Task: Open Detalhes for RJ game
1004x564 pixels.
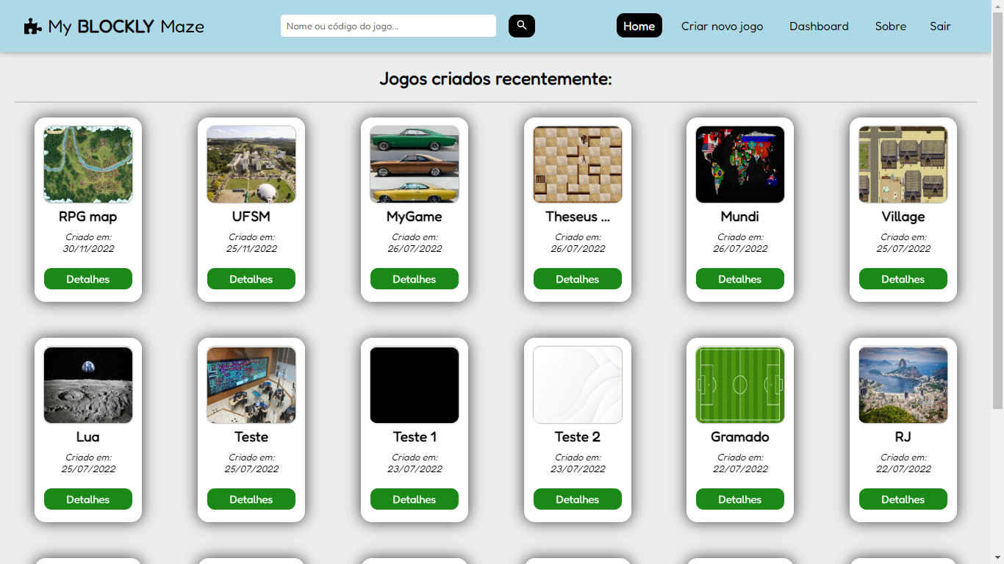Action: tap(903, 499)
